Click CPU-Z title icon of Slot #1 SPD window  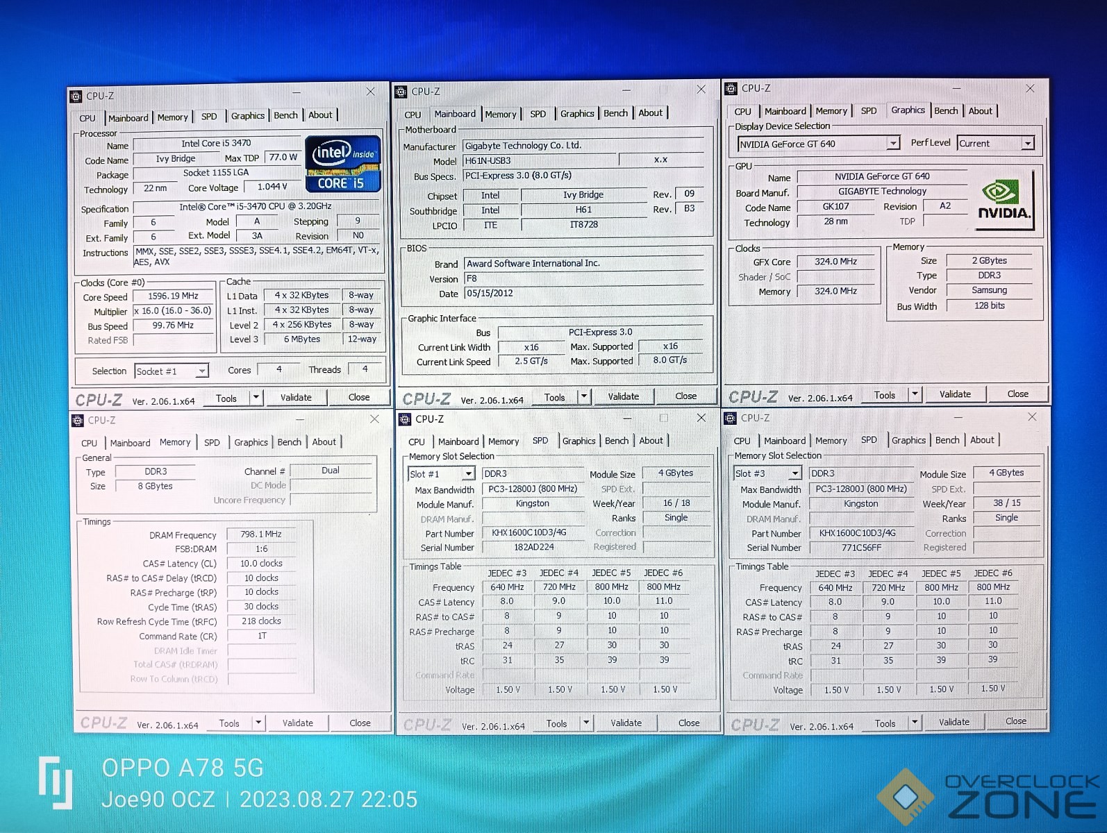tap(404, 419)
